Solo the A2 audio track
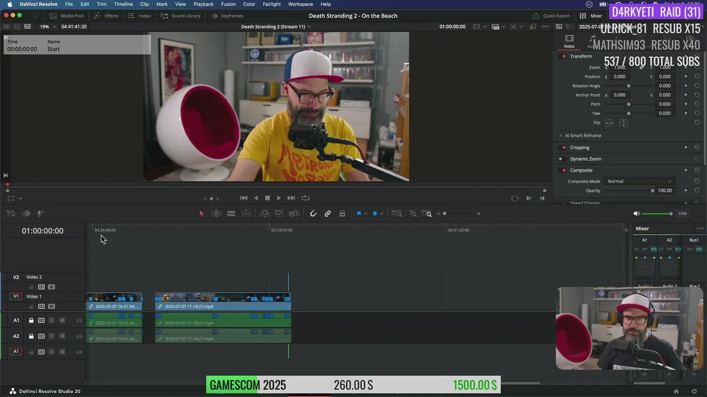The height and width of the screenshot is (397, 707). click(51, 336)
